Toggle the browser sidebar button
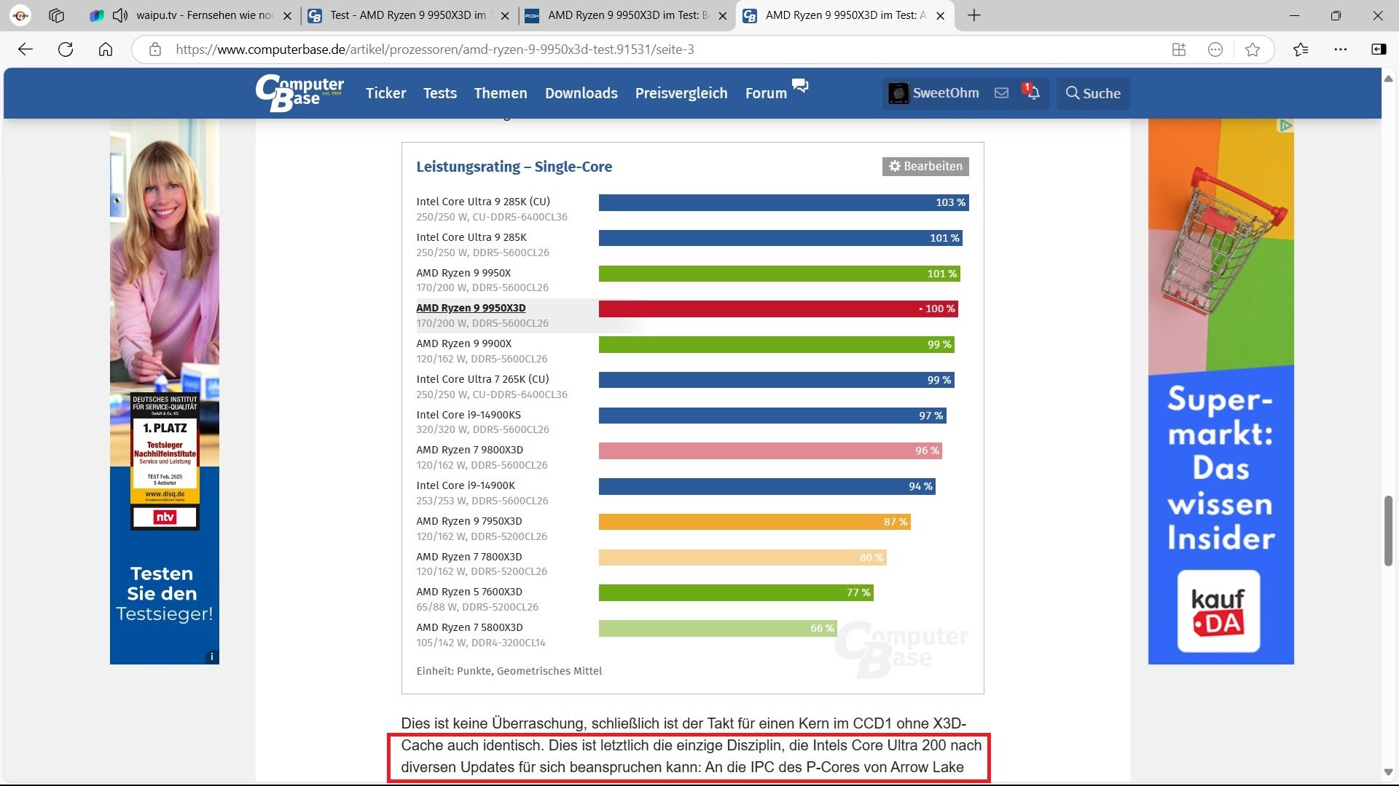This screenshot has width=1399, height=786. [x=1379, y=49]
